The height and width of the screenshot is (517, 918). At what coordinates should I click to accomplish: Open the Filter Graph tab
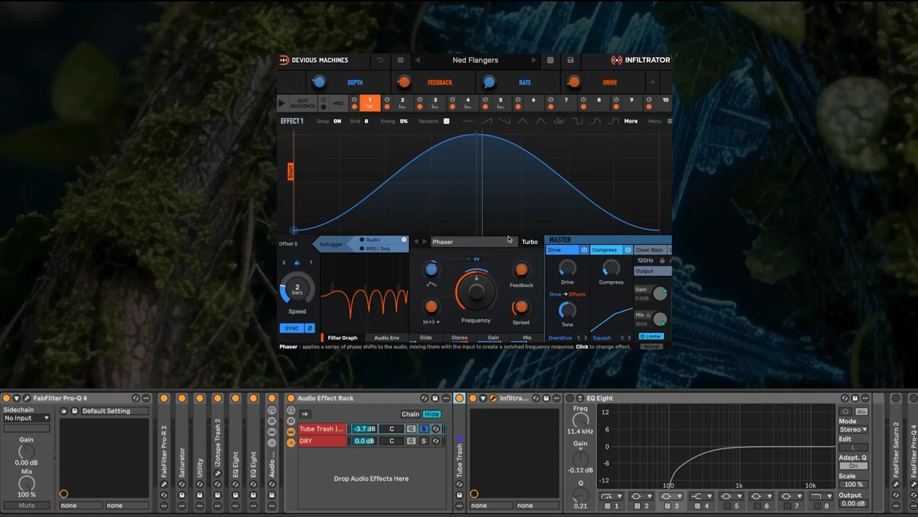pyautogui.click(x=342, y=338)
